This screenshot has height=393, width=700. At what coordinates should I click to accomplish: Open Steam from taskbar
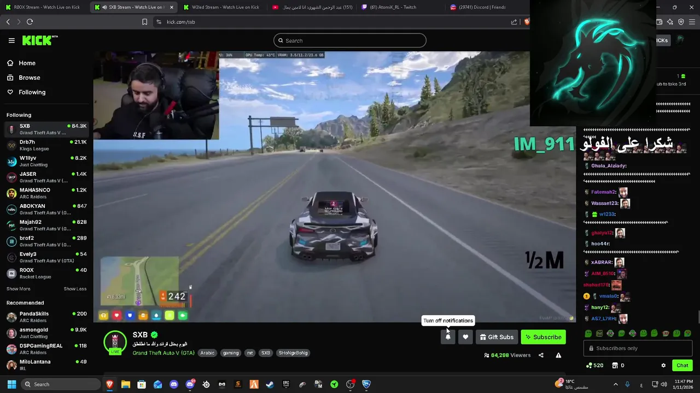pyautogui.click(x=270, y=384)
